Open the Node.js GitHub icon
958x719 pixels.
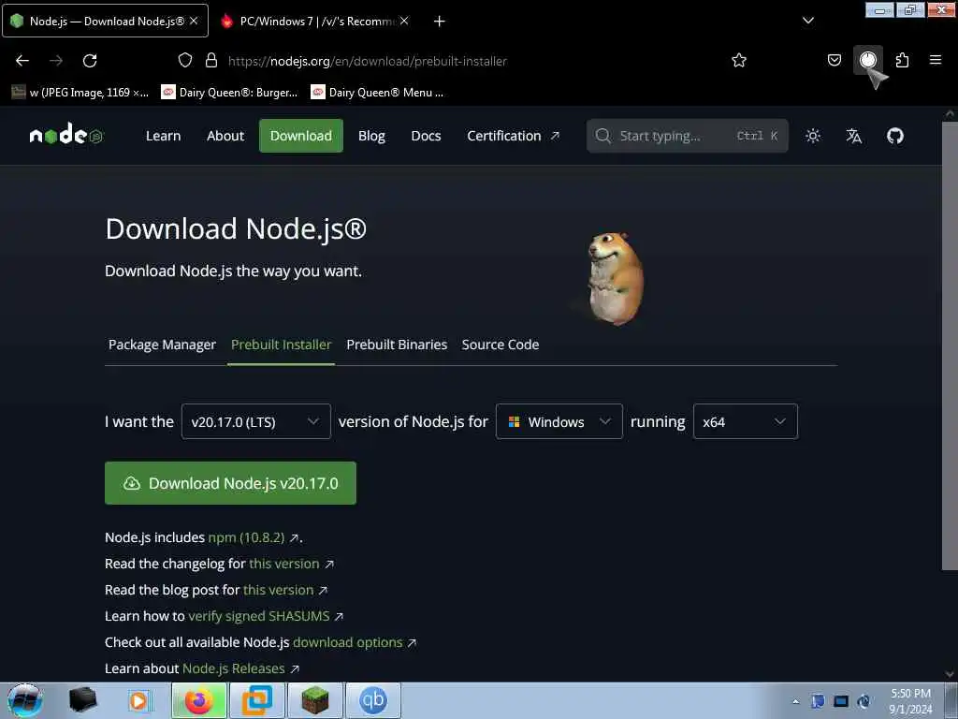click(895, 136)
